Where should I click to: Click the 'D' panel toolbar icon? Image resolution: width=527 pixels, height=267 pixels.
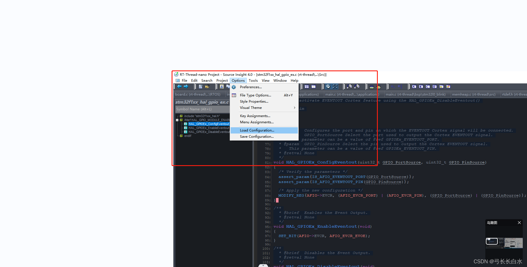point(435,87)
